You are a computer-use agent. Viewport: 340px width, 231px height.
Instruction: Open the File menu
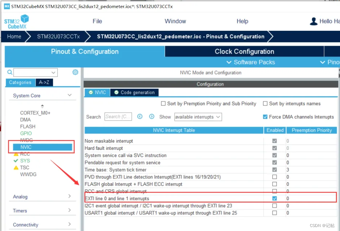point(97,21)
